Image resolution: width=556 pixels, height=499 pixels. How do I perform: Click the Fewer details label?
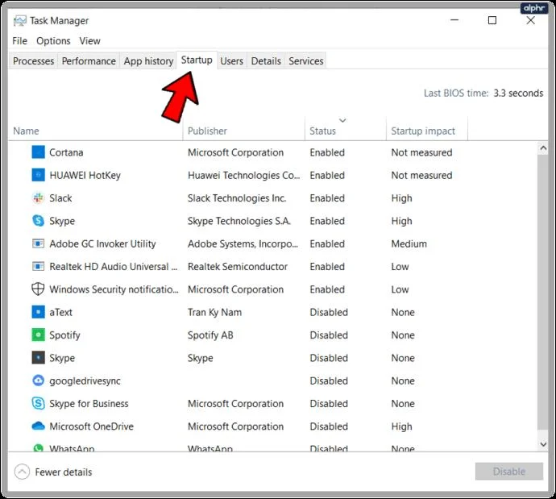64,472
